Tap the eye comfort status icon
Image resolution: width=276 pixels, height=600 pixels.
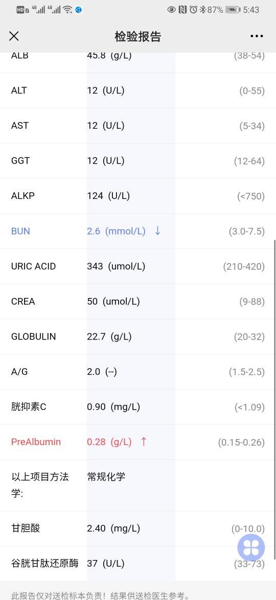(x=172, y=10)
